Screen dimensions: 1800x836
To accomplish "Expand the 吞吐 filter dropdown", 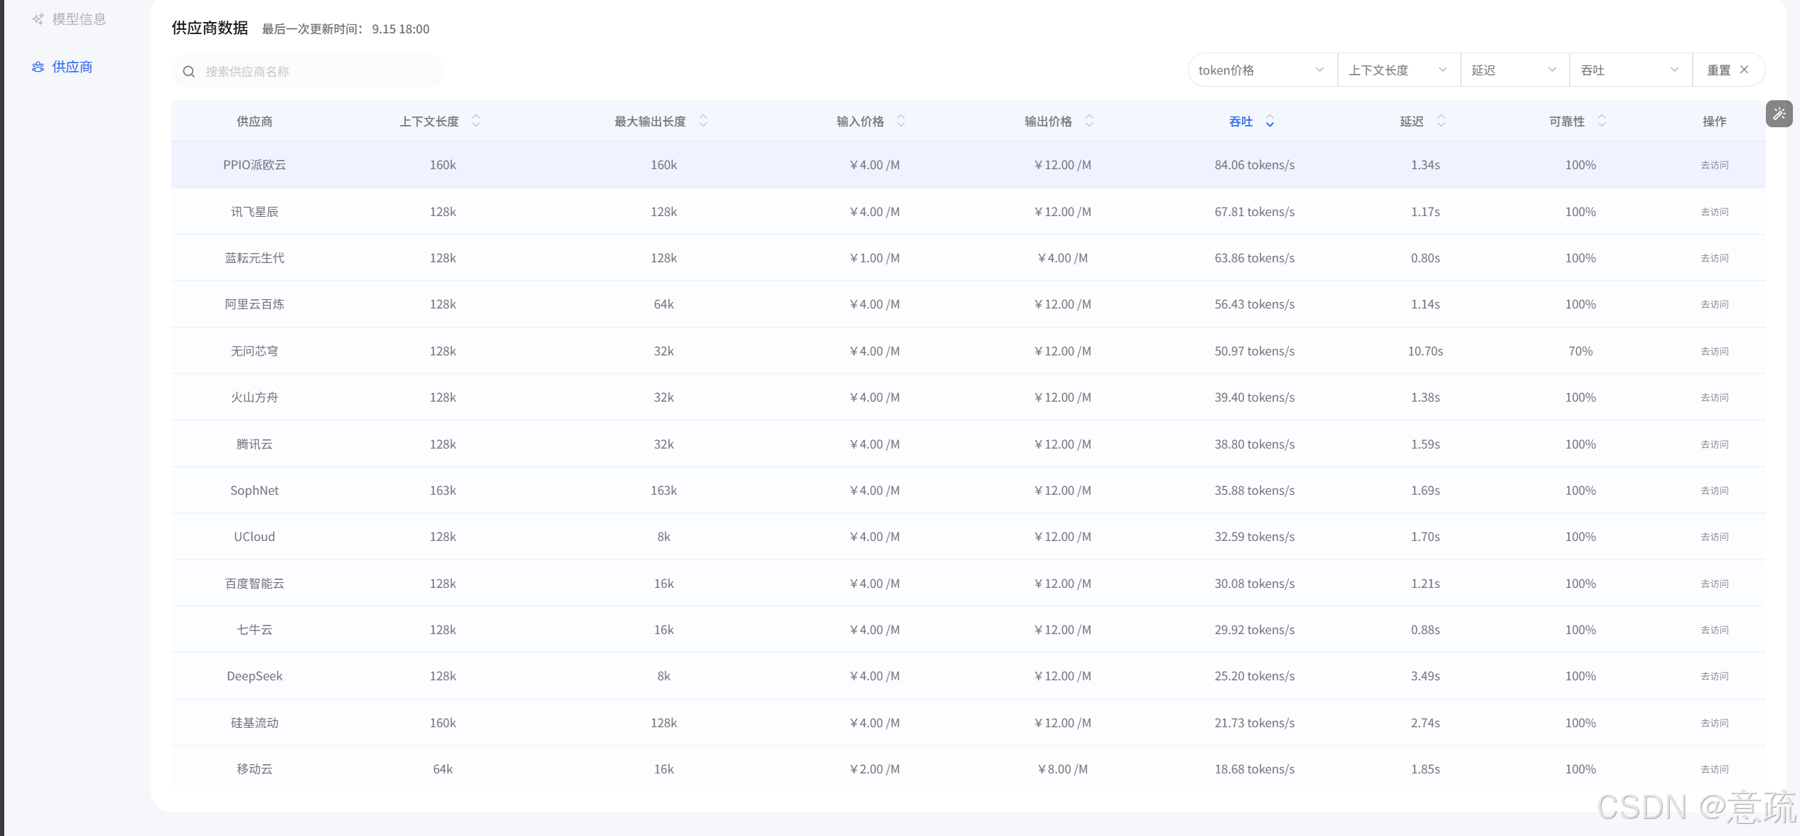I will [1629, 70].
